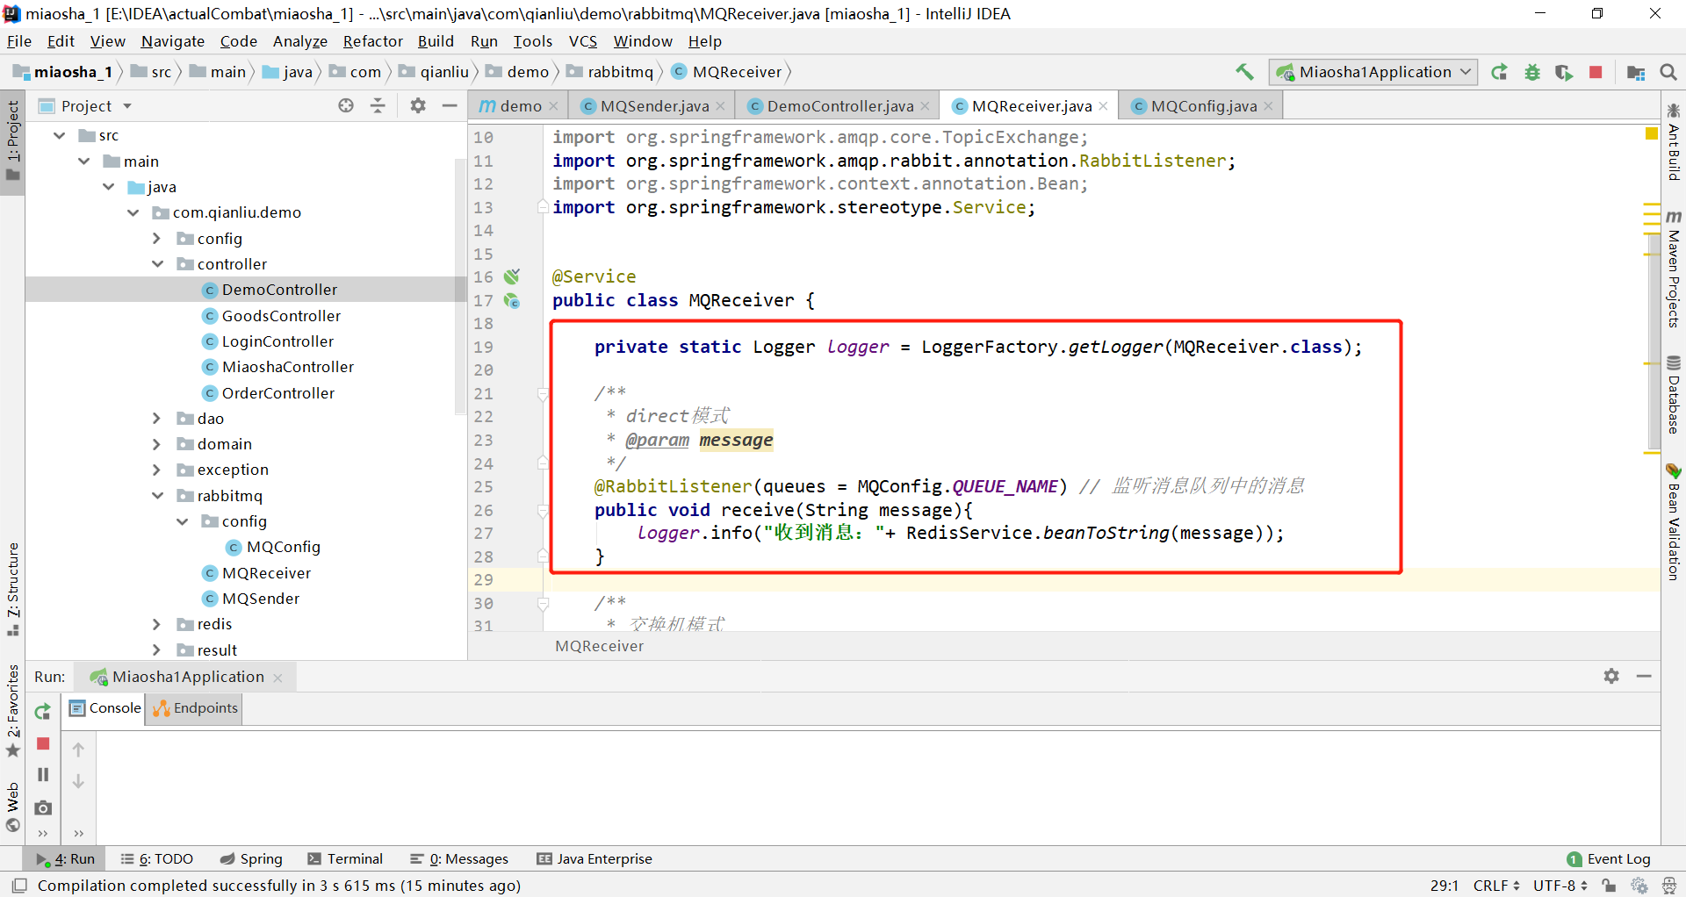1686x897 pixels.
Task: Run with coverage icon in toolbar
Action: pyautogui.click(x=1564, y=72)
